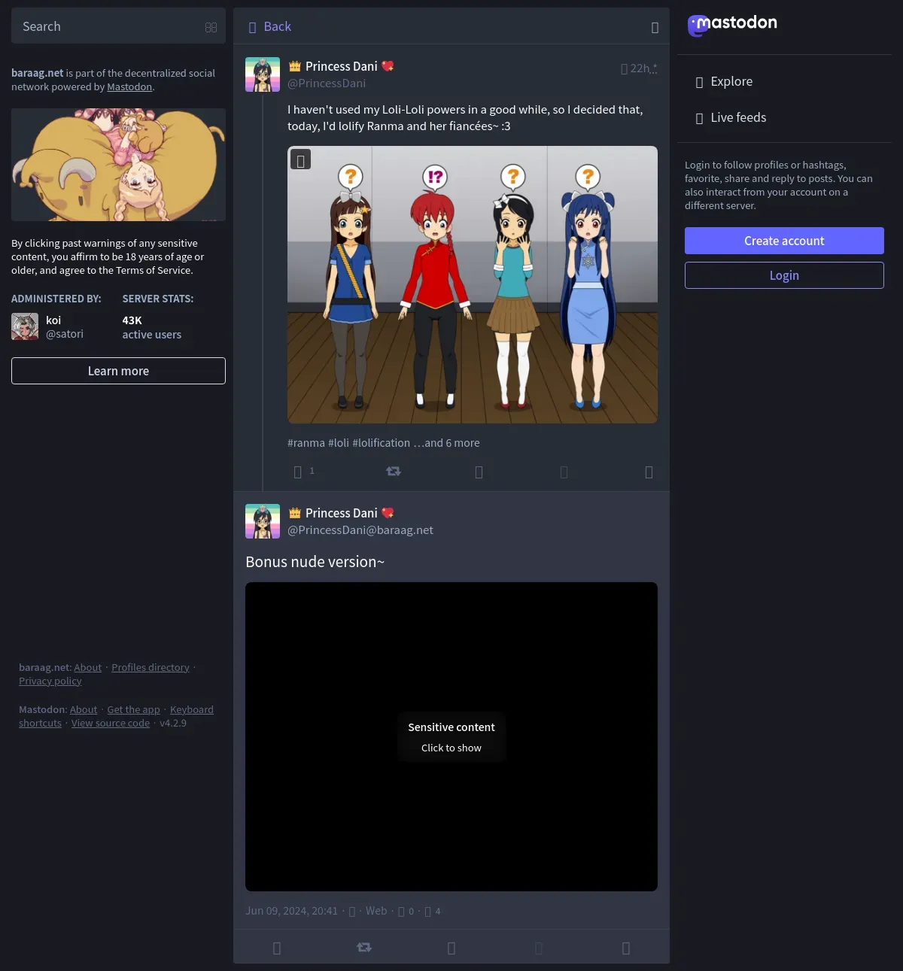
Task: Open the bottom action bar more menu
Action: coord(626,948)
